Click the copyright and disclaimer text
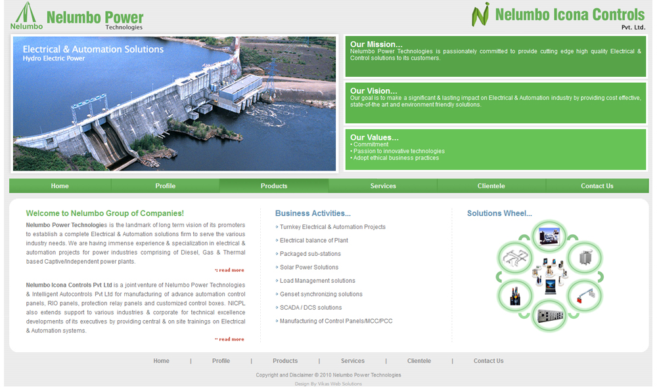 click(x=328, y=375)
